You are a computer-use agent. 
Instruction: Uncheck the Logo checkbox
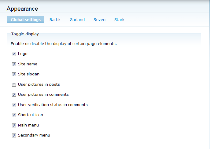(14, 54)
